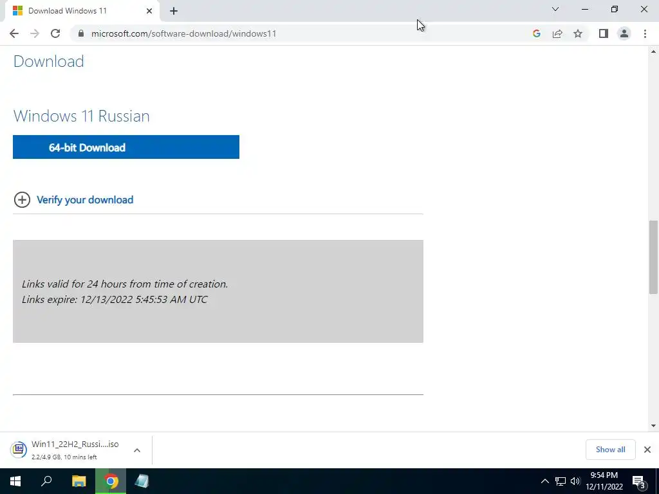Open the clock showing 9:54 PM
Viewport: 659px width, 494px height.
604,481
